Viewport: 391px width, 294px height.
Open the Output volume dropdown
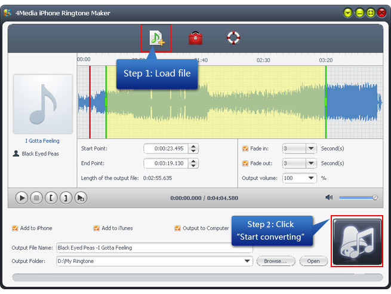click(311, 178)
